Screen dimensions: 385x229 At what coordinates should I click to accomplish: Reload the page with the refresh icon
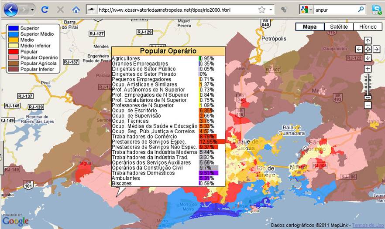(x=45, y=10)
